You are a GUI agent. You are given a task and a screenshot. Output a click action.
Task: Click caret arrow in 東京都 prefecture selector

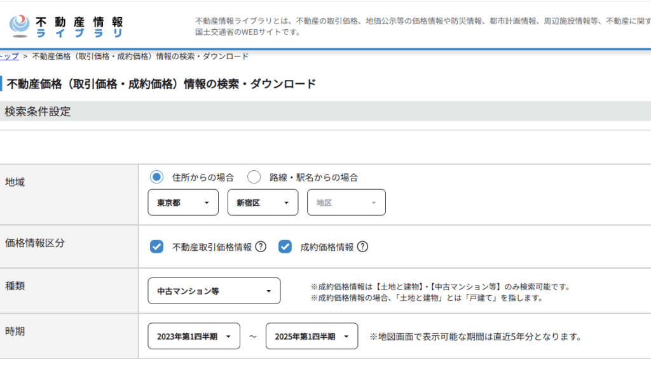tap(207, 203)
